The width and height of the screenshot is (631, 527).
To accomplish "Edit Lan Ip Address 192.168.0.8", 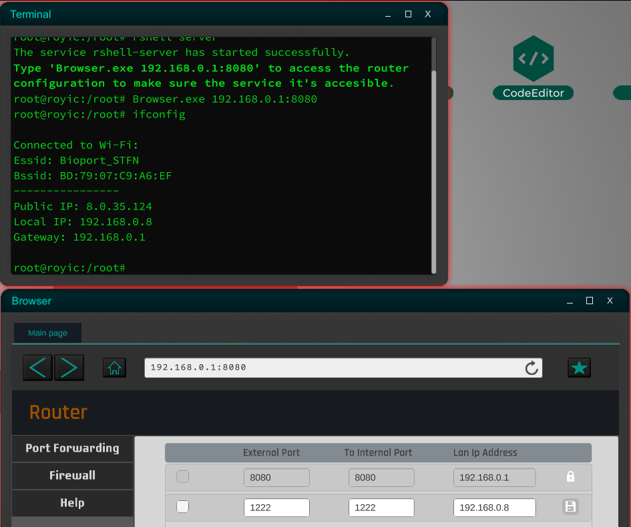I will click(x=494, y=508).
